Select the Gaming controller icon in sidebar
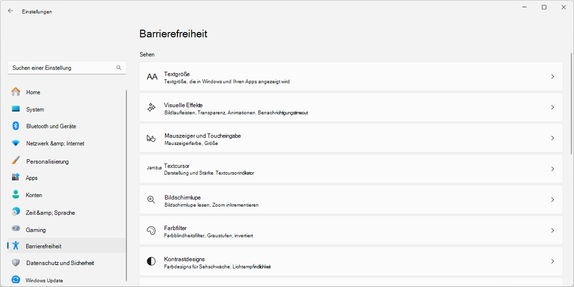574x287 pixels. click(16, 230)
